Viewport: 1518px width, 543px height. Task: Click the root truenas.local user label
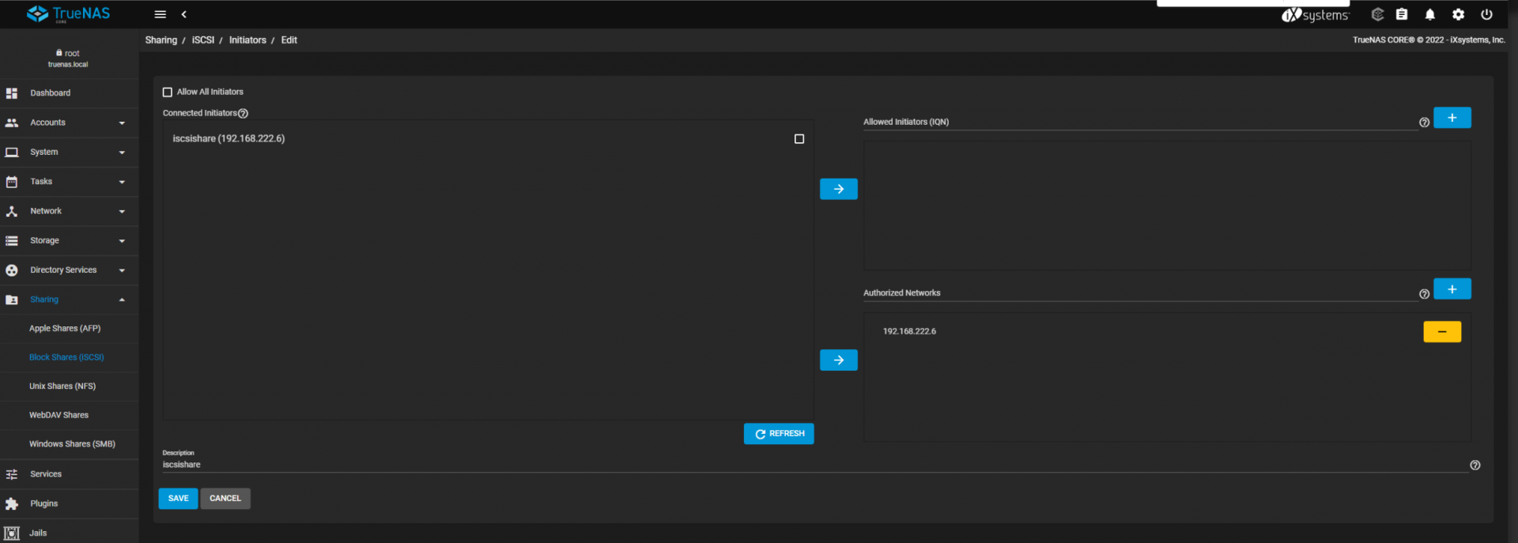click(x=68, y=58)
